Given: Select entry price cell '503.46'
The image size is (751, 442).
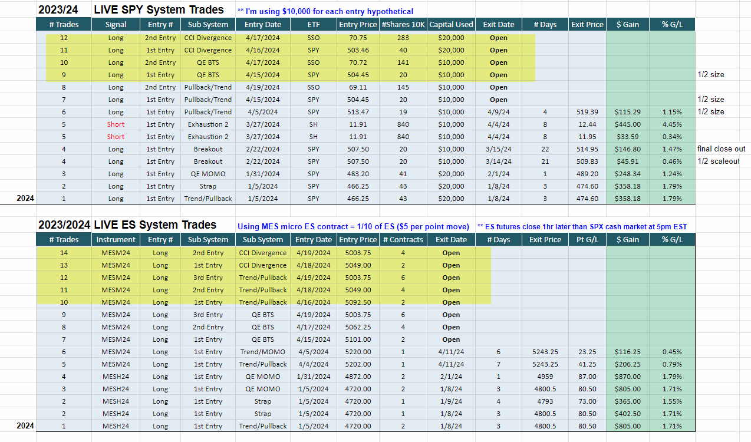Looking at the screenshot, I should 358,50.
